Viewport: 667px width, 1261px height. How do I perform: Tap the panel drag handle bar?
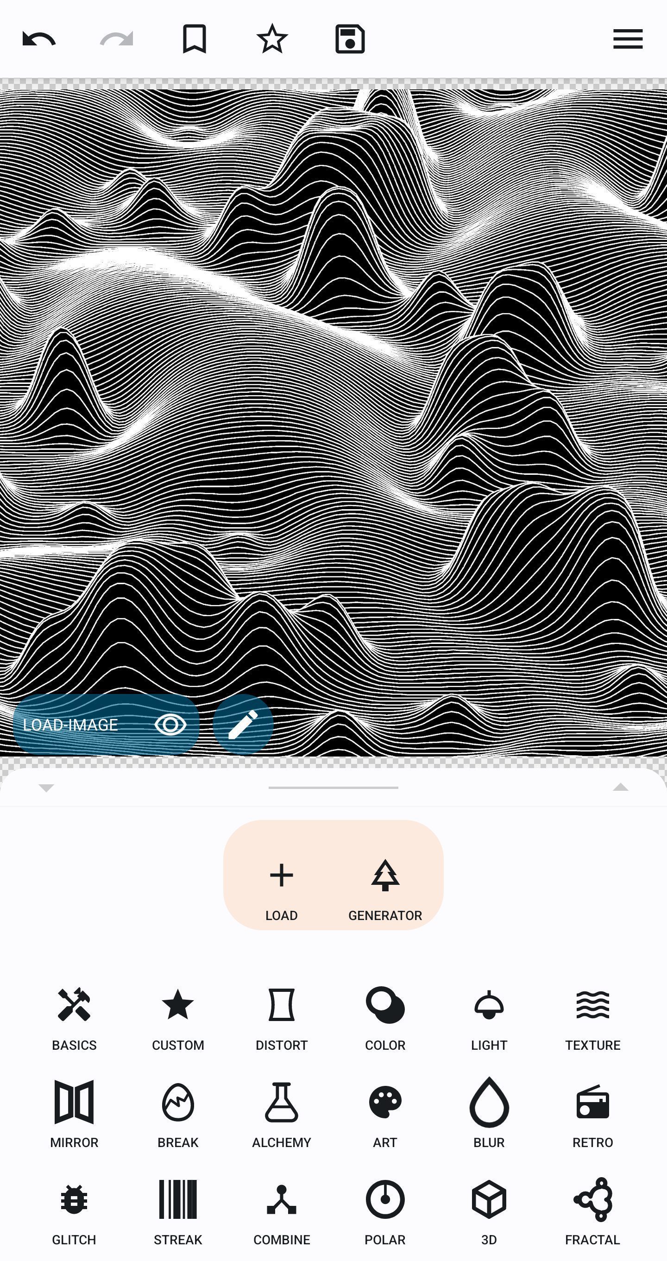[x=333, y=788]
